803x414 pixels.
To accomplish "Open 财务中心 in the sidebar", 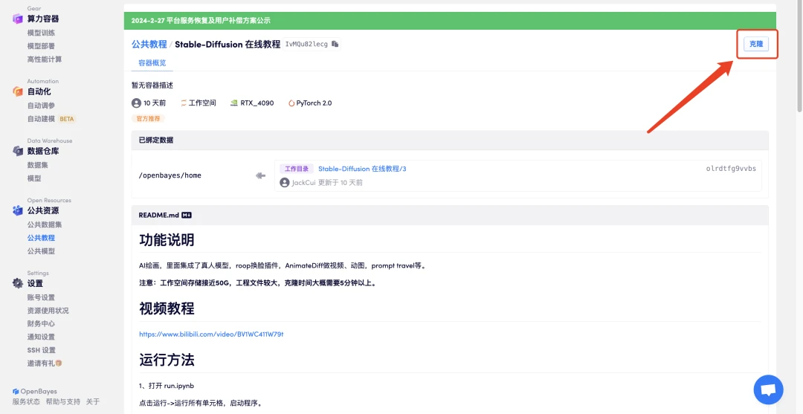I will pyautogui.click(x=41, y=323).
